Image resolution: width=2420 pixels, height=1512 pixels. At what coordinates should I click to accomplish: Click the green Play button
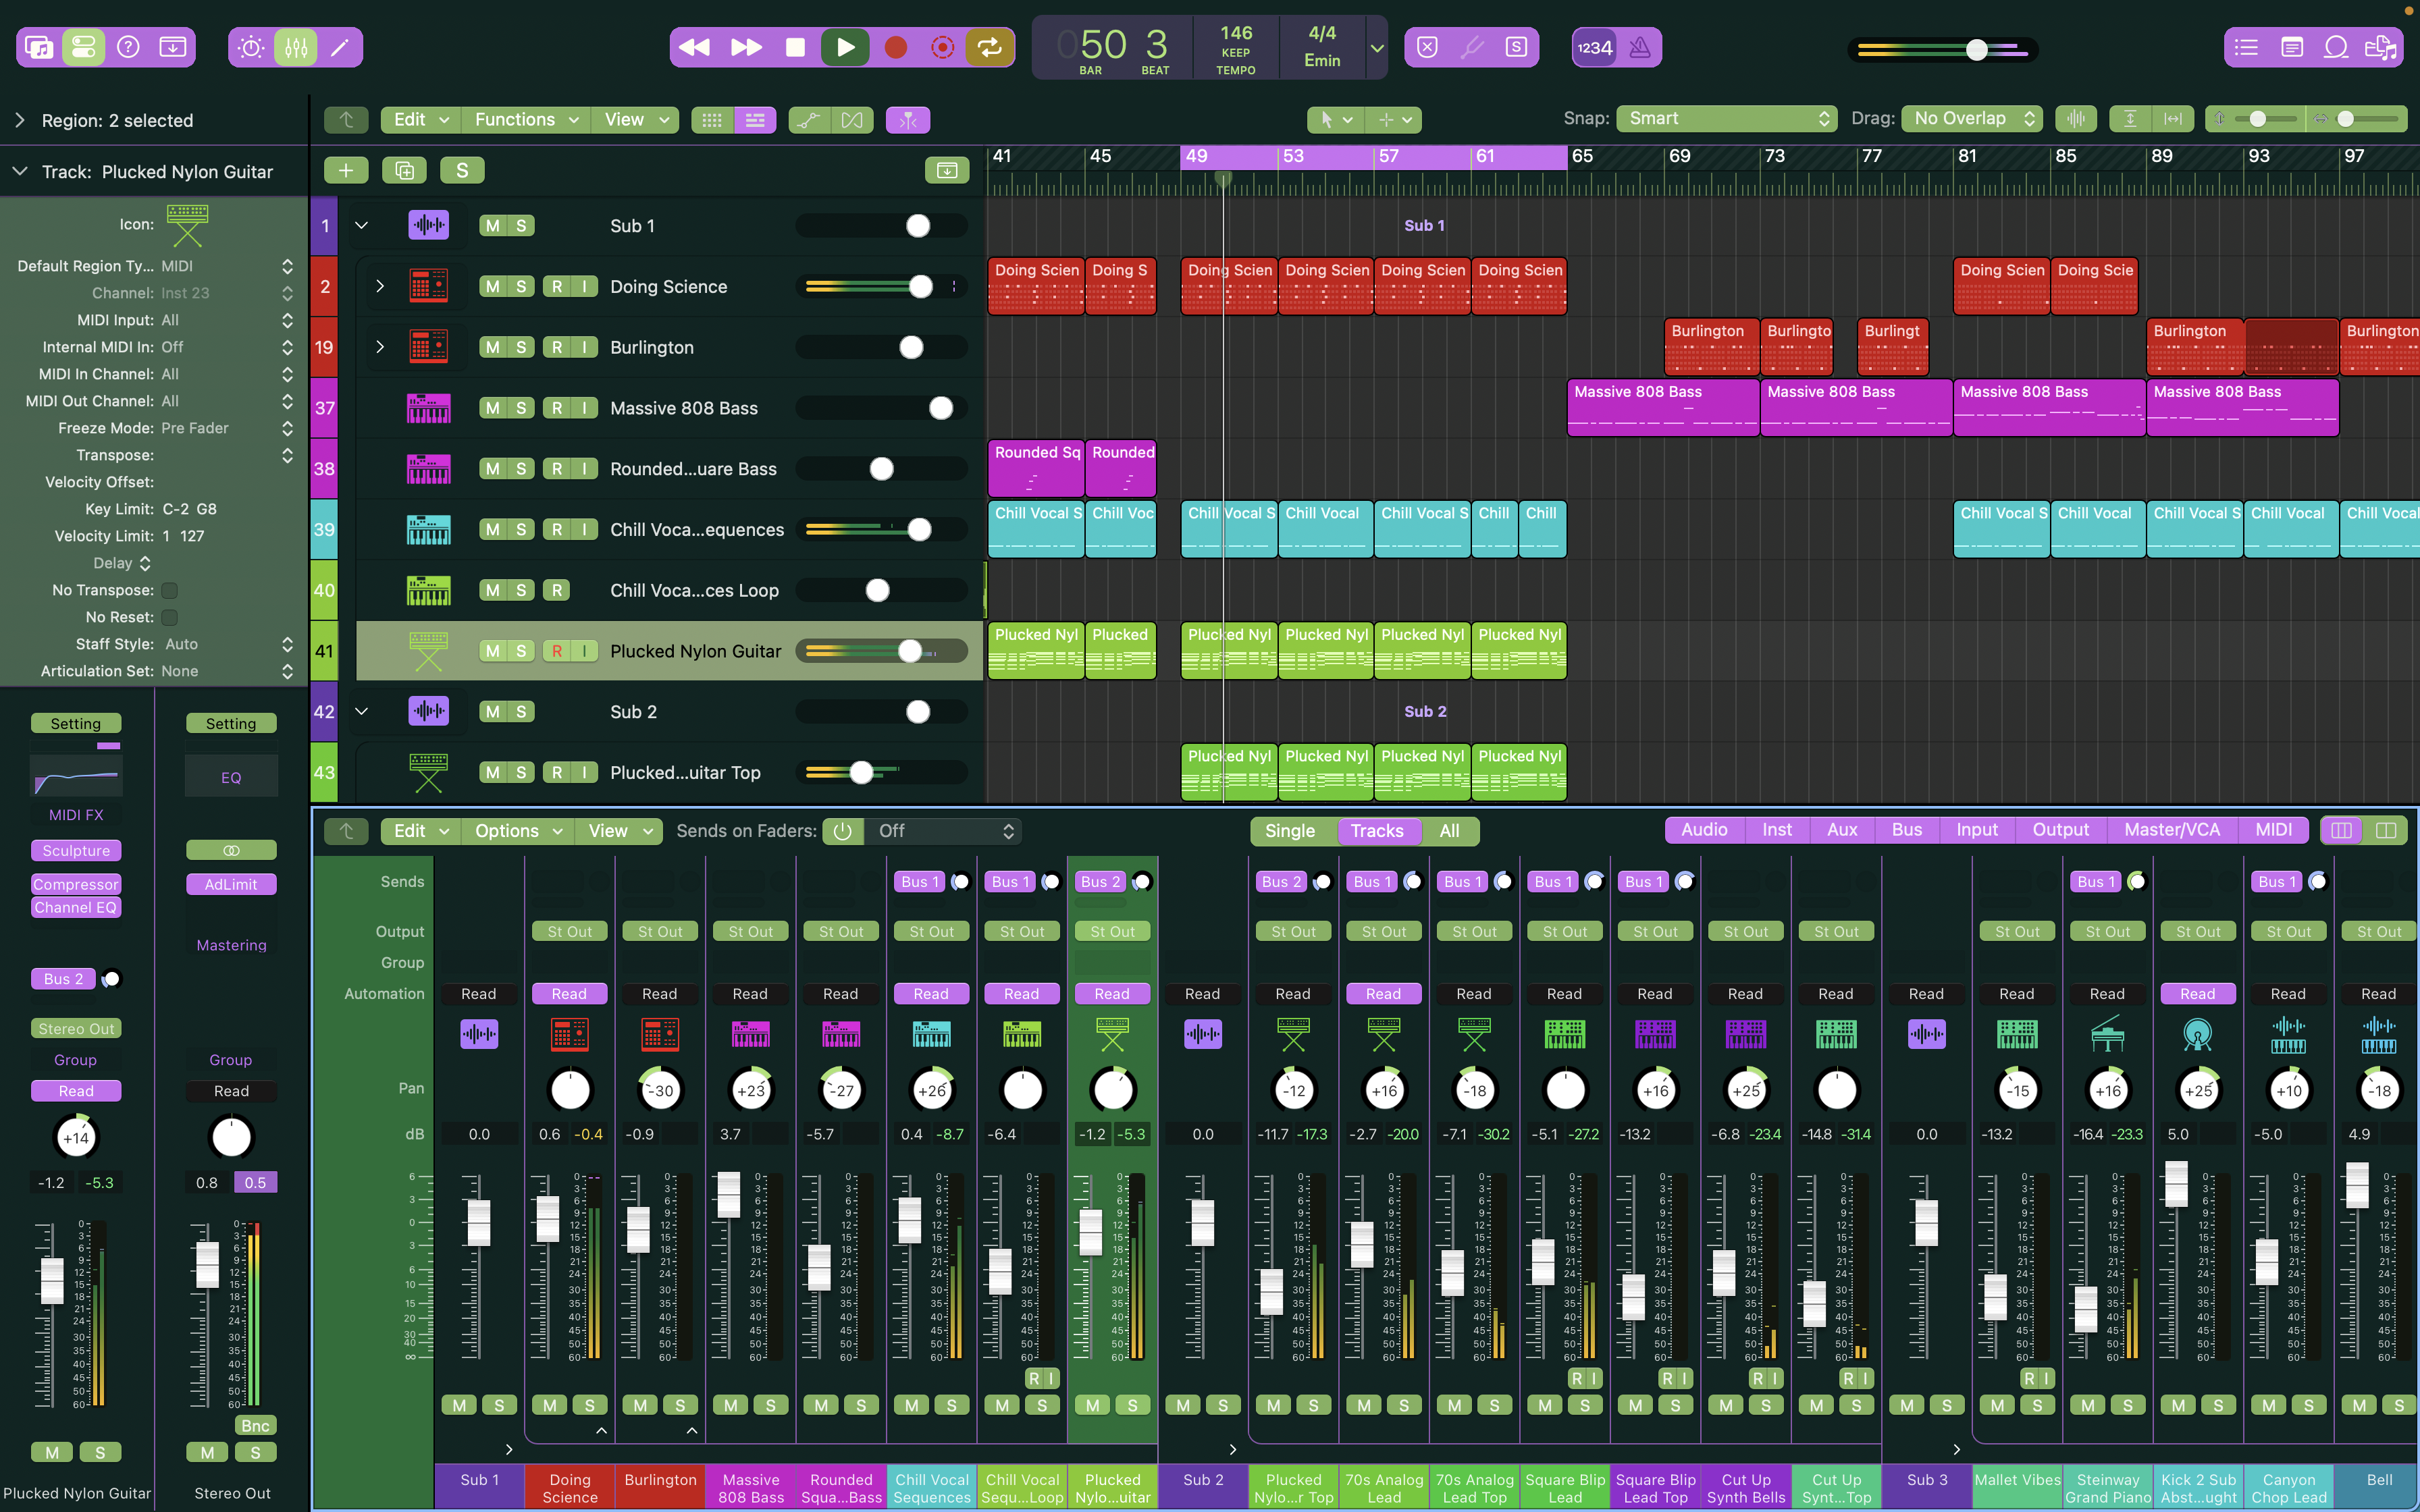point(845,47)
